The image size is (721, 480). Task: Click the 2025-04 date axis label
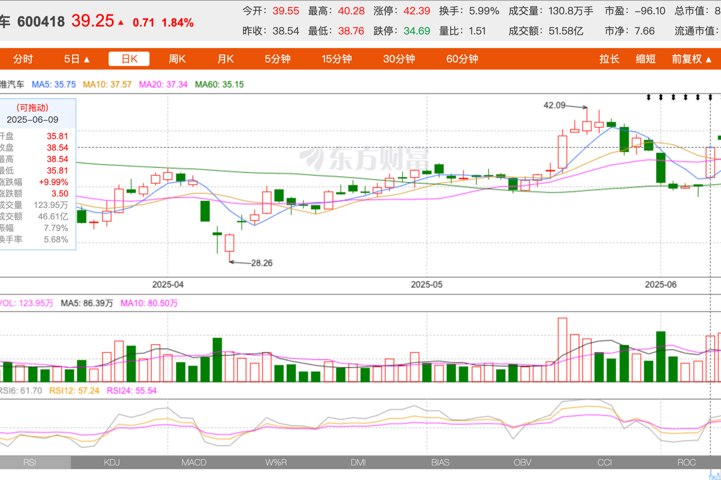click(x=168, y=285)
